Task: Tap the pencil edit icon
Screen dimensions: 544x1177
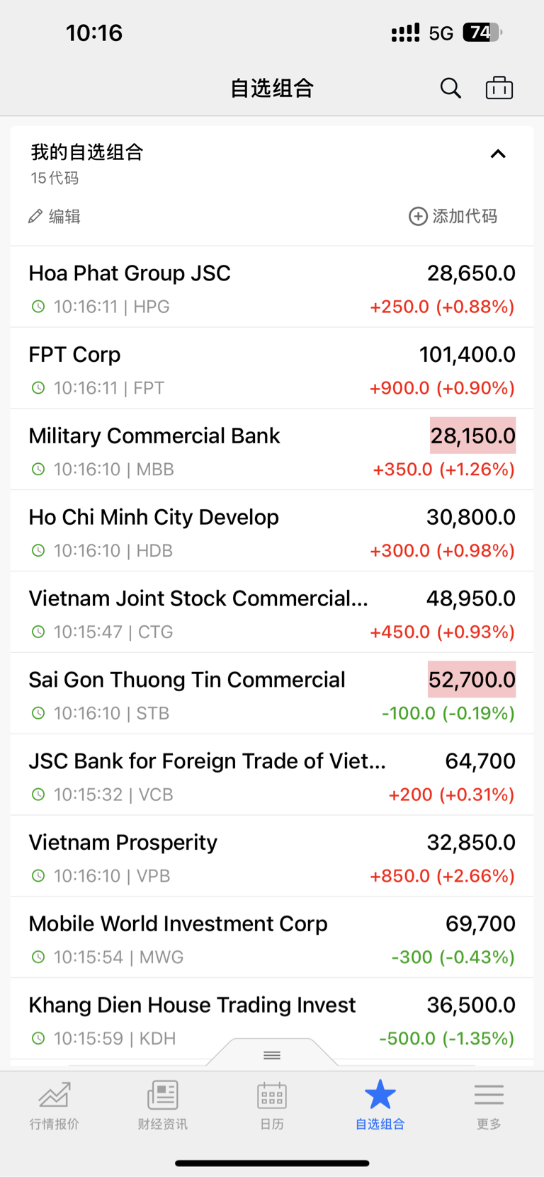Action: [35, 216]
